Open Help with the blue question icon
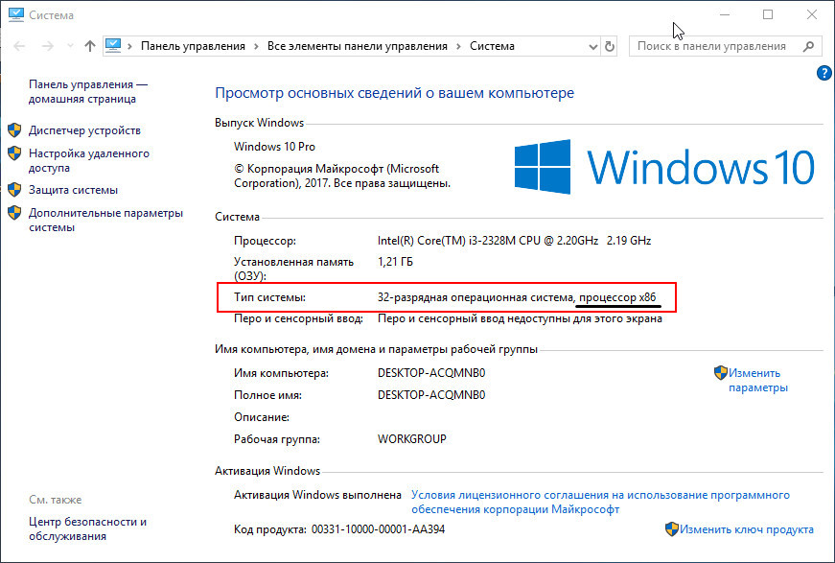The image size is (835, 563). pos(823,73)
